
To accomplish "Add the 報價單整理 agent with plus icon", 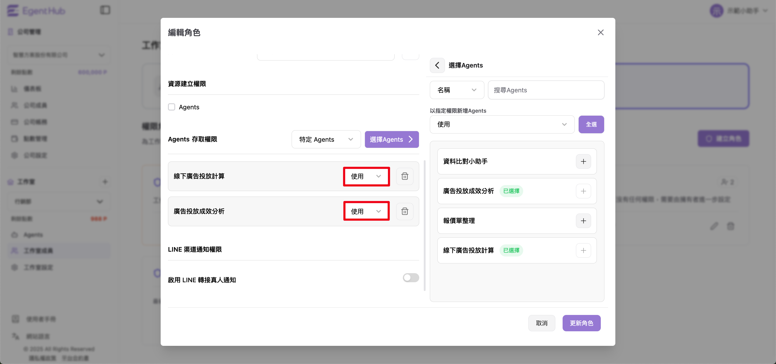I will pyautogui.click(x=583, y=221).
